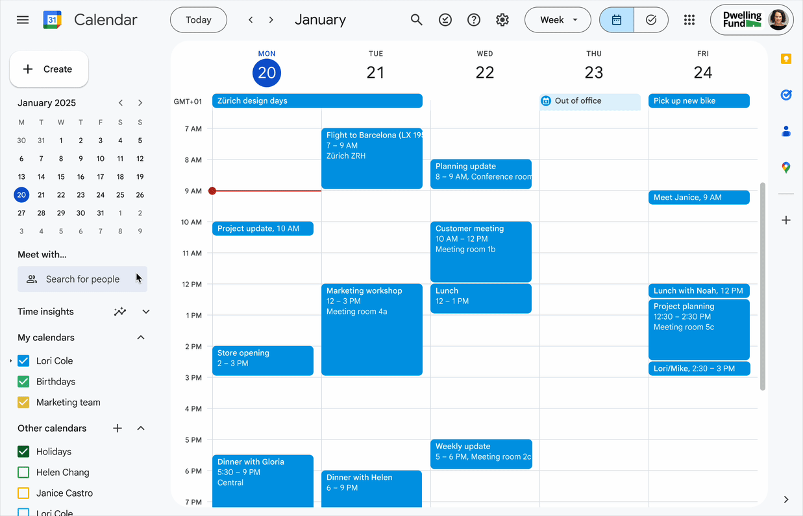The height and width of the screenshot is (516, 803).
Task: Open the Help icon
Action: 473,19
